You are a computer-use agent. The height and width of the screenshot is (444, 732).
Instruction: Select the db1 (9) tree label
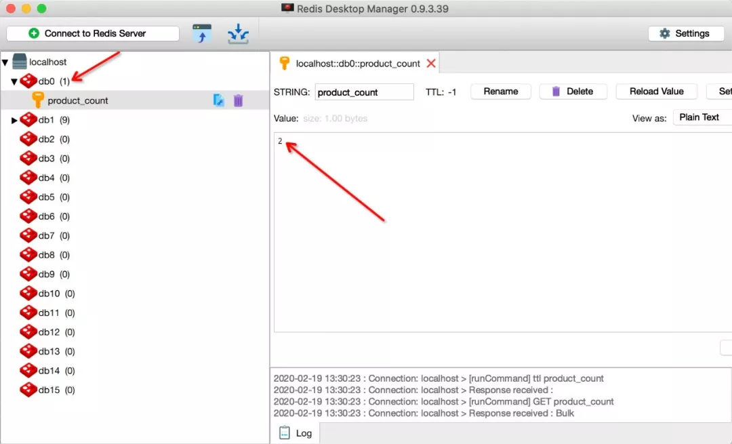pos(54,120)
